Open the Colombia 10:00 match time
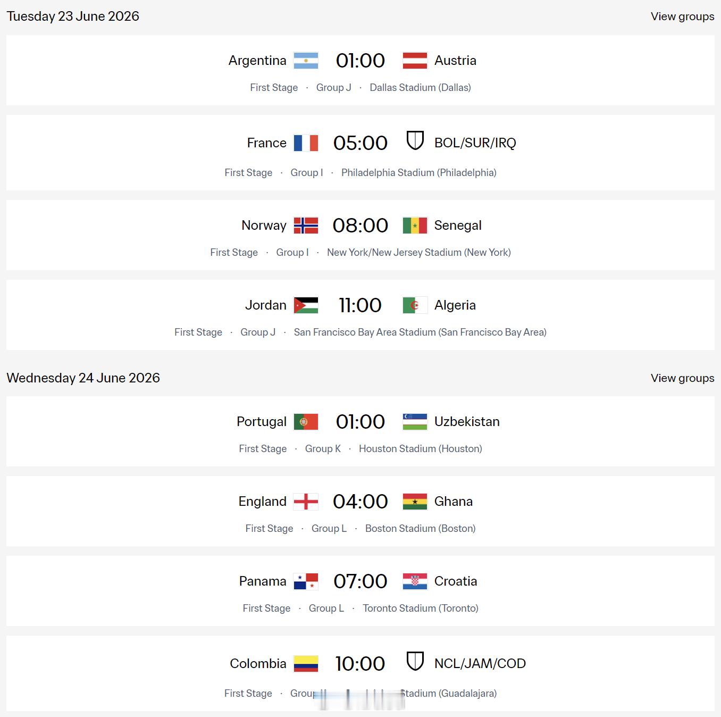The width and height of the screenshot is (721, 717). click(360, 664)
